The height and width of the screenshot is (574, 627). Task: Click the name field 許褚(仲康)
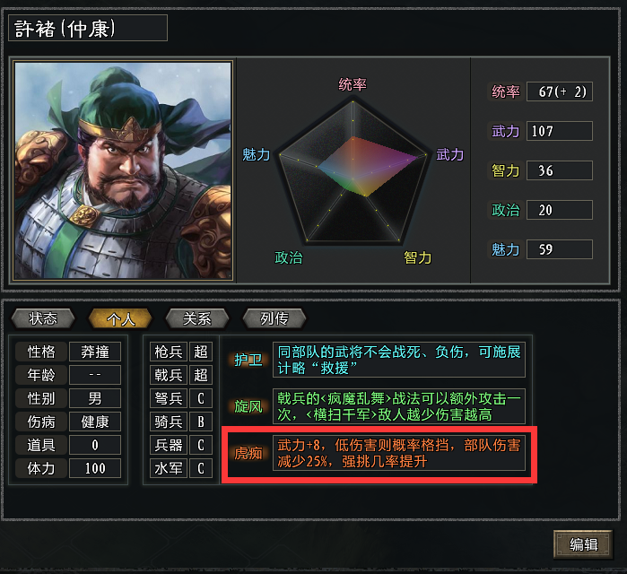click(x=88, y=28)
